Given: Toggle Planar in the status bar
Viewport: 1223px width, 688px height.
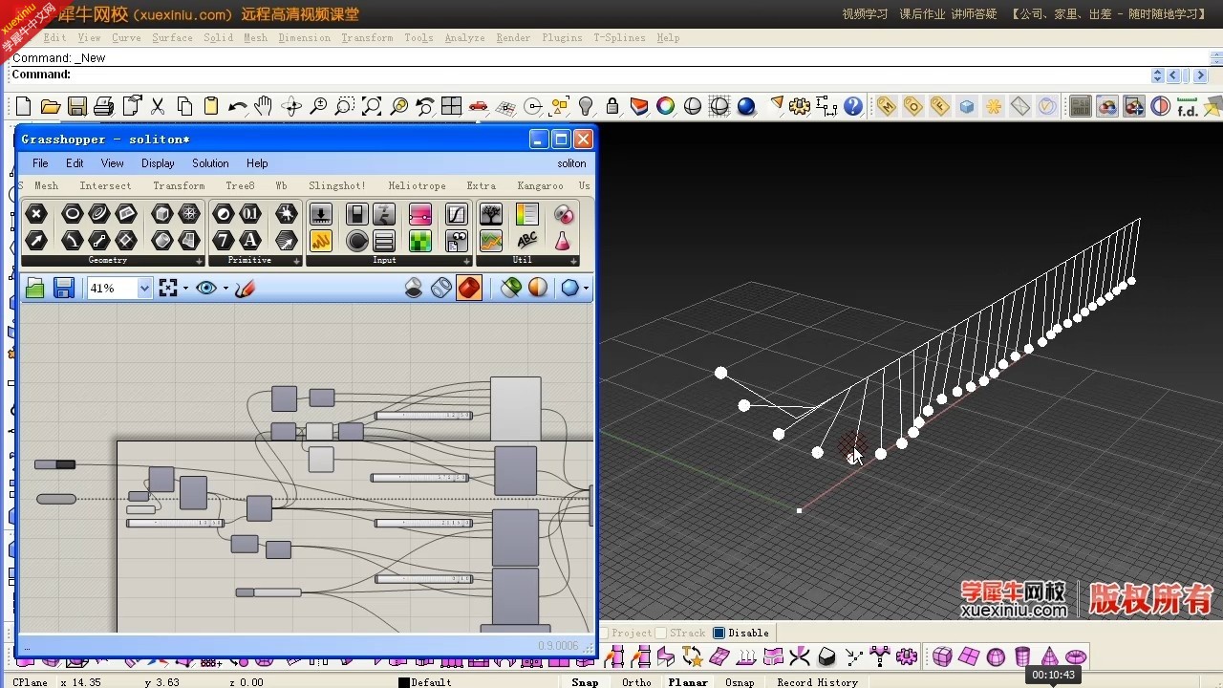Looking at the screenshot, I should pos(688,682).
